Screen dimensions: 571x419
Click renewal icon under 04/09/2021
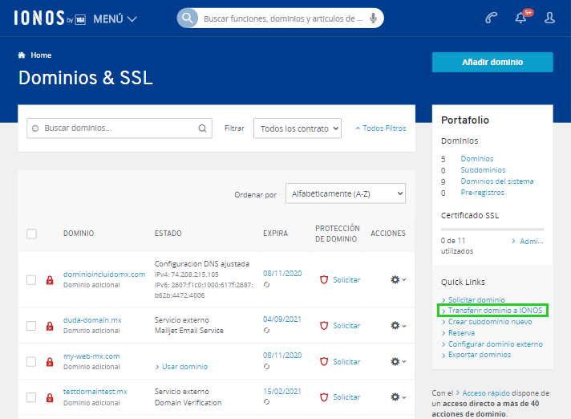pyautogui.click(x=266, y=330)
